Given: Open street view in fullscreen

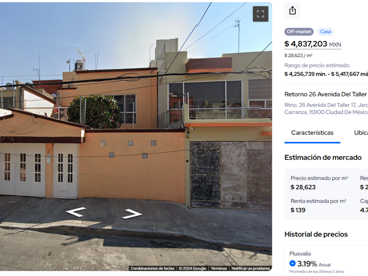Looking at the screenshot, I should click(260, 14).
